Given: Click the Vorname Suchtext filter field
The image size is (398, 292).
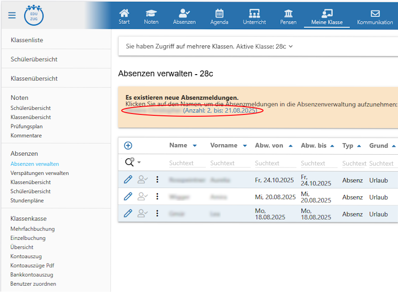Looking at the screenshot, I should coord(230,163).
